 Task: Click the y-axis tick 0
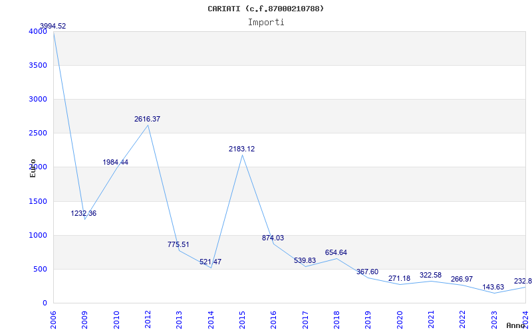coord(45,303)
